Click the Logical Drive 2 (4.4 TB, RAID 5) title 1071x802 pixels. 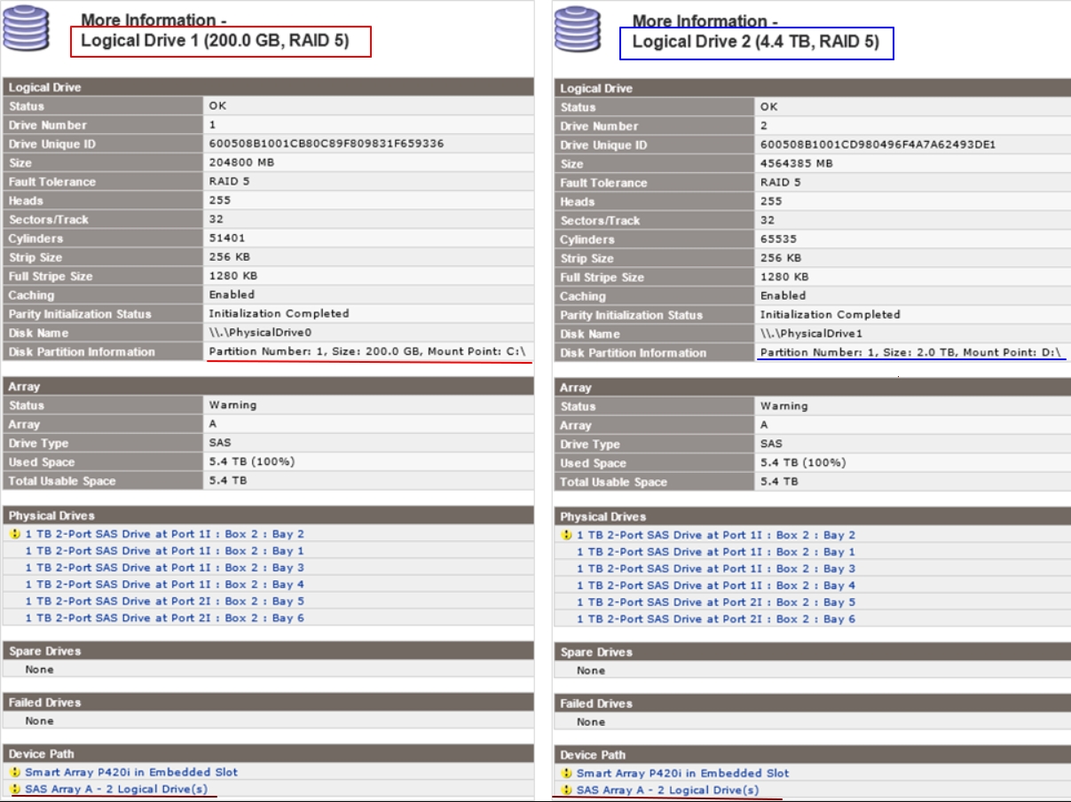(755, 42)
